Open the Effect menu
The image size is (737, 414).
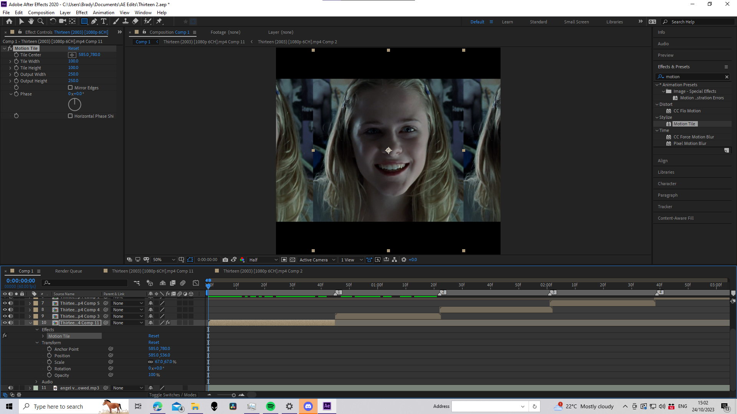click(x=81, y=12)
